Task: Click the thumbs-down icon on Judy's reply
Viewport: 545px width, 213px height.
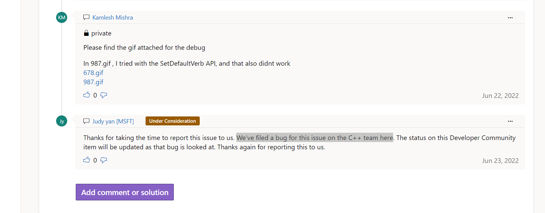Action: [x=103, y=160]
